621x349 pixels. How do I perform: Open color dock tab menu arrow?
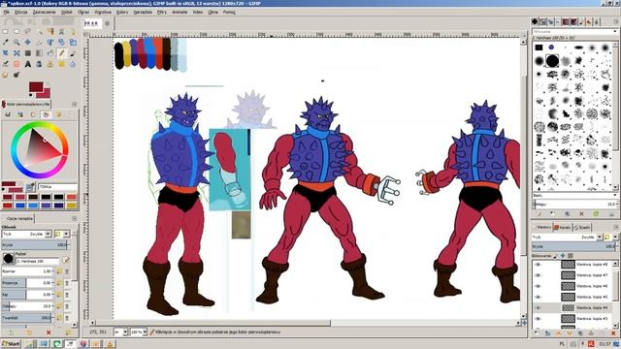point(74,104)
